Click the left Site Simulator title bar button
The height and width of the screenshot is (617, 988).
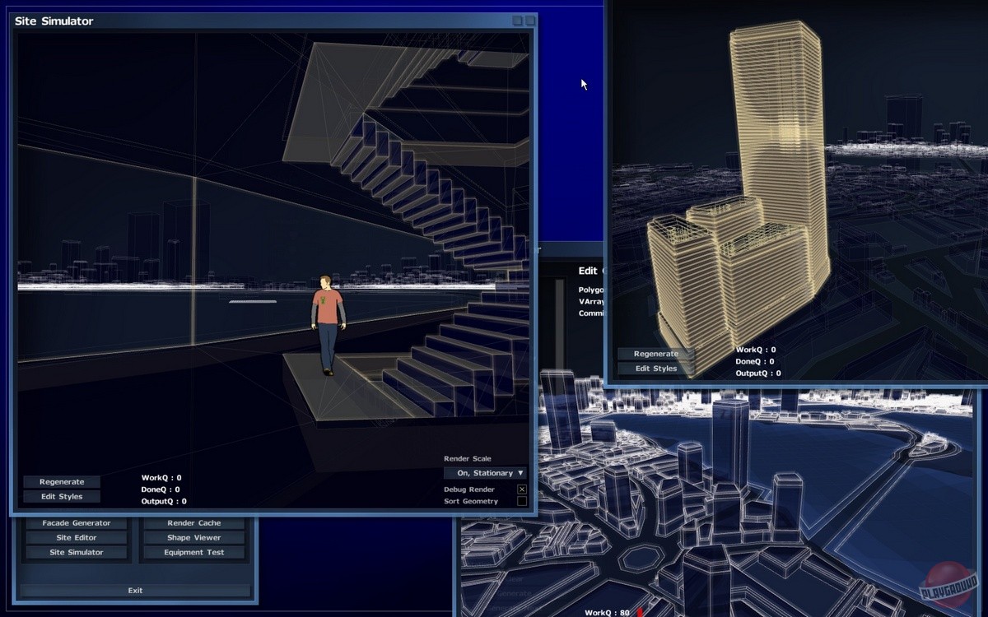point(517,21)
